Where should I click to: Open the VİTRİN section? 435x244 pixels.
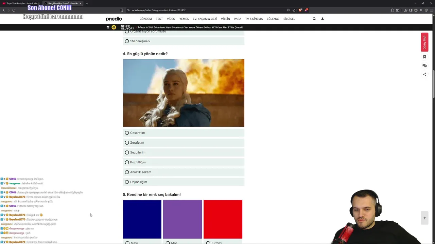click(x=225, y=19)
